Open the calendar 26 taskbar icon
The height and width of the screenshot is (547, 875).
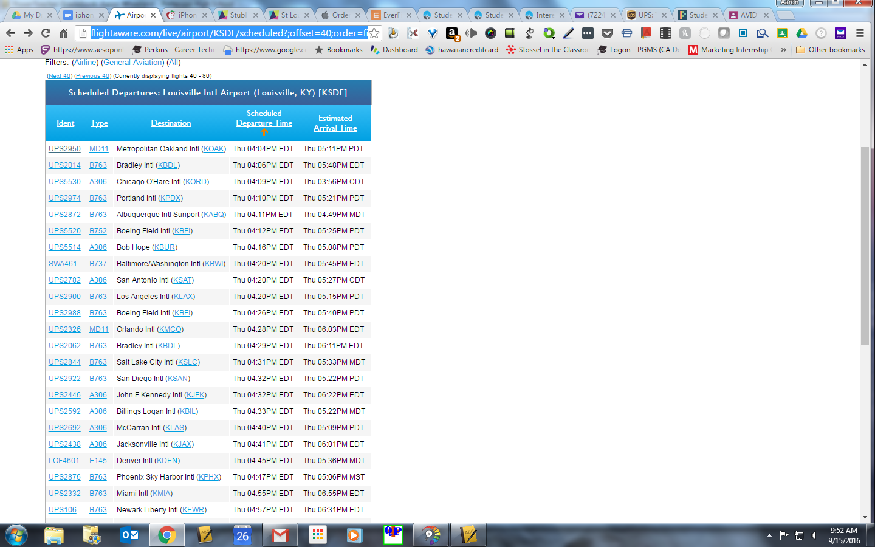tap(242, 535)
